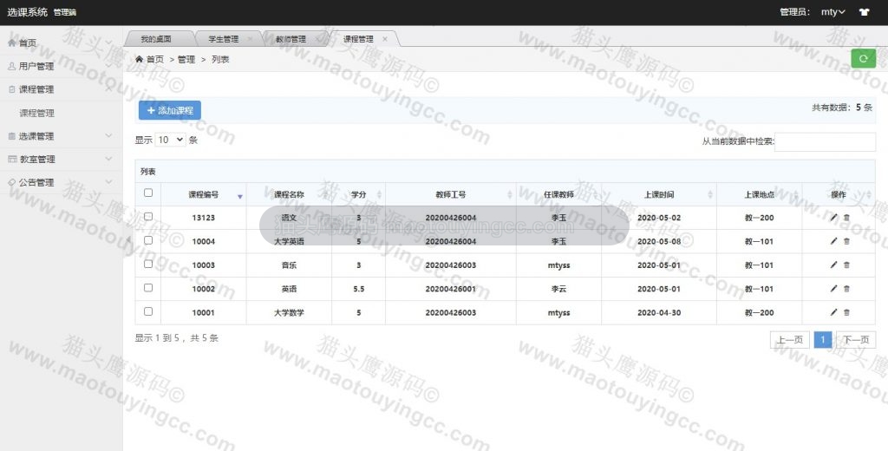888x451 pixels.
Task: Delete course 13123 with trash icon
Action: pos(846,218)
